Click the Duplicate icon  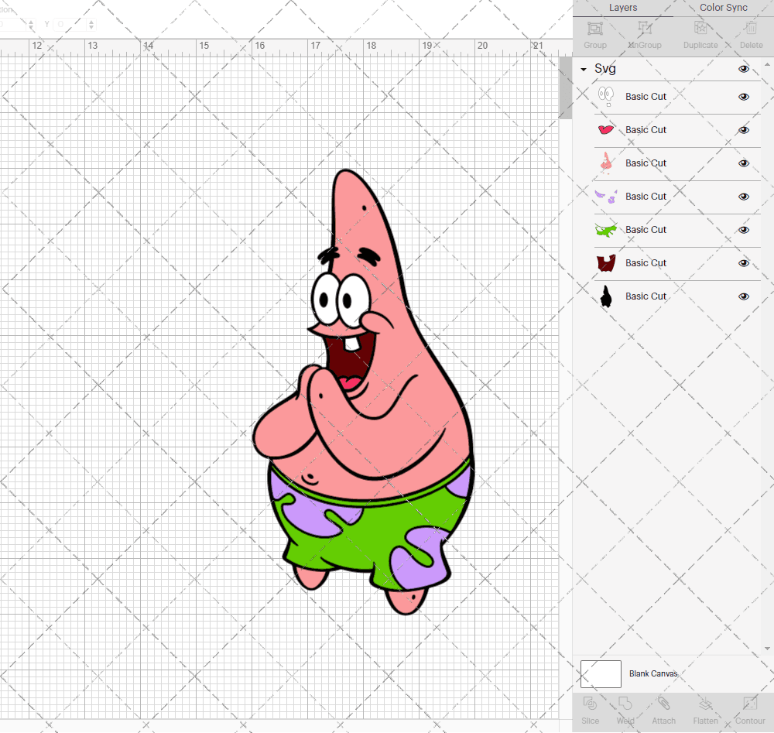pos(700,29)
